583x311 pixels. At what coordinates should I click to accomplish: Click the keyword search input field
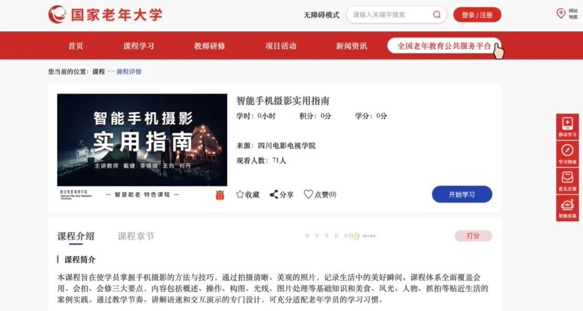pyautogui.click(x=390, y=15)
